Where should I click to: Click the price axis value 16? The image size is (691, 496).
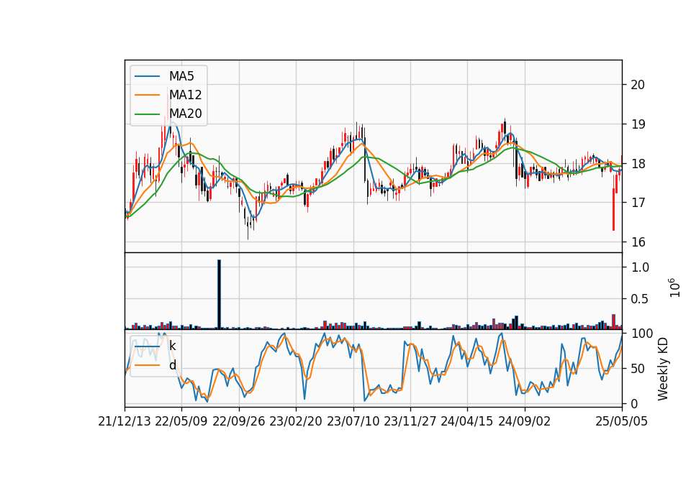[x=638, y=242]
